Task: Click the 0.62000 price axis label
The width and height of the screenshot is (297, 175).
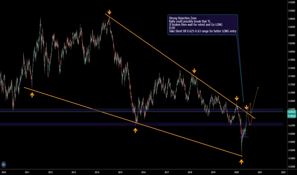Action: [x=292, y=125]
